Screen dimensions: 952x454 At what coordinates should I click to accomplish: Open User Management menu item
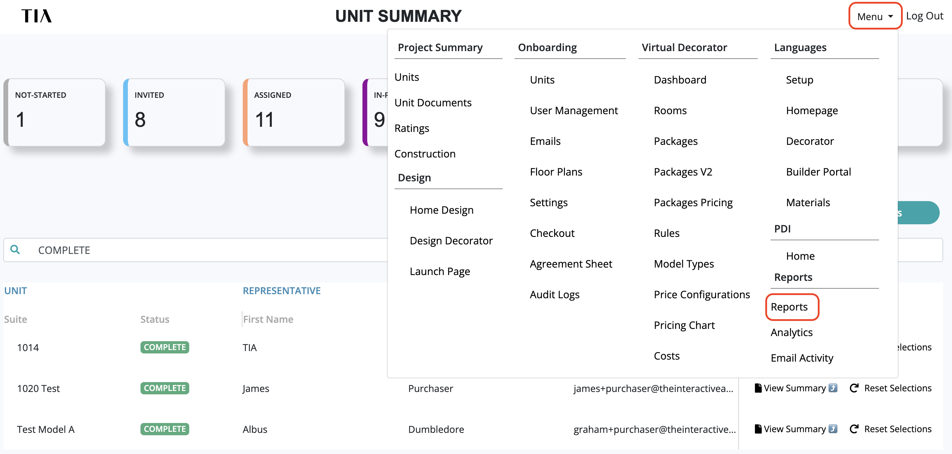click(x=574, y=110)
